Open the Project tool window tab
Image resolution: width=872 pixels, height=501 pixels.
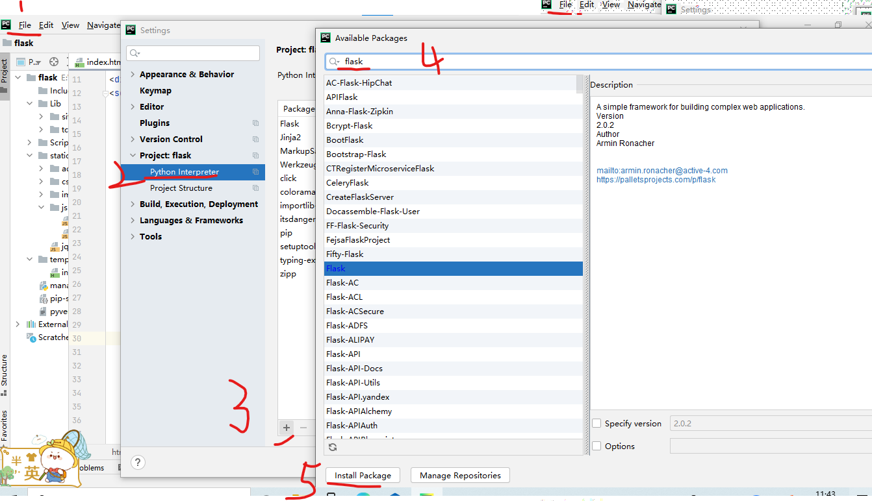[4, 75]
